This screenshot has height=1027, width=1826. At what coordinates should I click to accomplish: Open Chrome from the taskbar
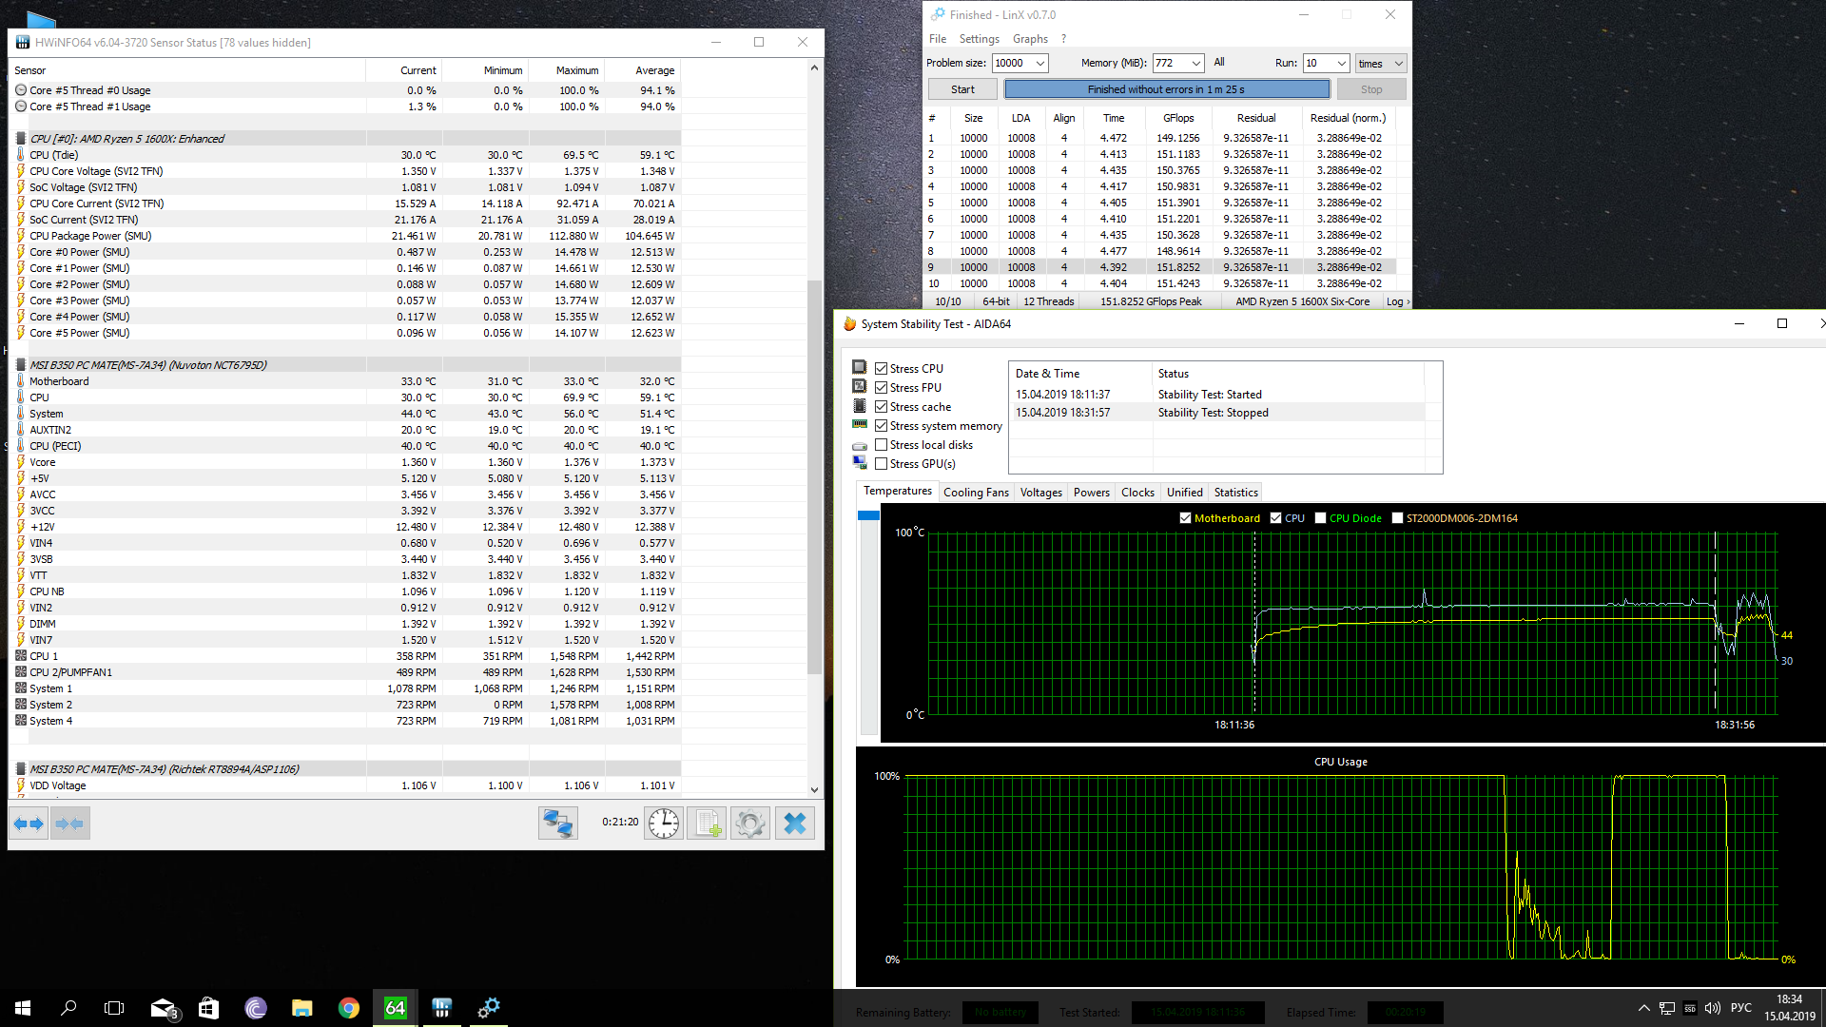tap(349, 1008)
